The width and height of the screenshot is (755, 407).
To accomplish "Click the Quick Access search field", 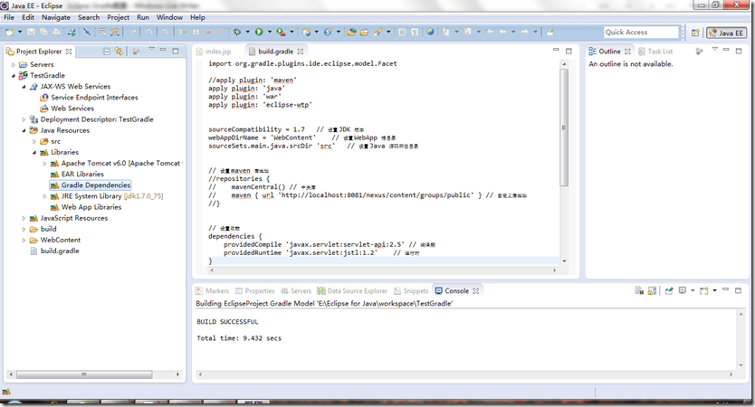I will (x=641, y=33).
